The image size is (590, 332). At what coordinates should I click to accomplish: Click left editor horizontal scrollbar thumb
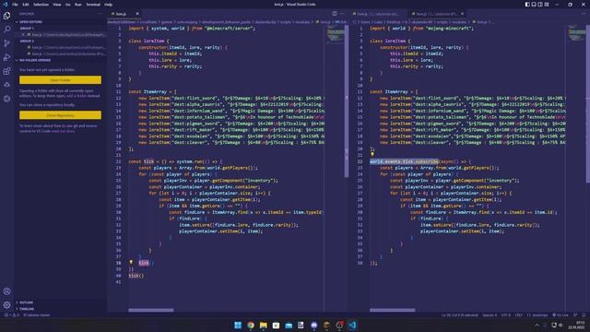pyautogui.click(x=151, y=310)
